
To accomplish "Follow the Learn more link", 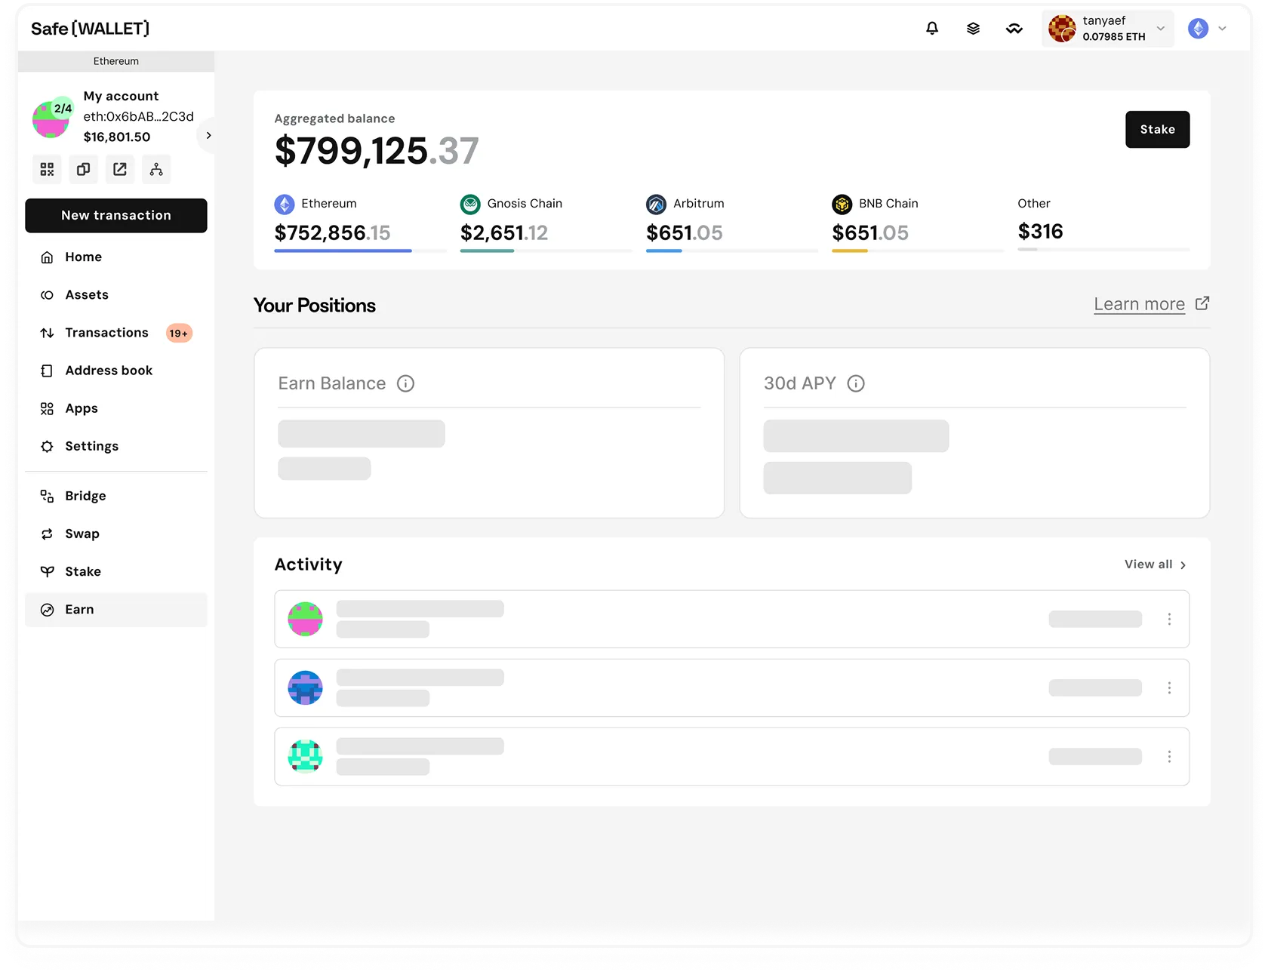I will pos(1139,304).
